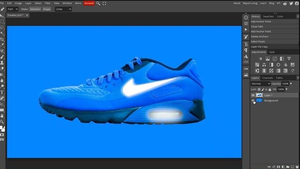This screenshot has width=300, height=169.
Task: Select the Blur tool
Action: click(x=2, y=80)
